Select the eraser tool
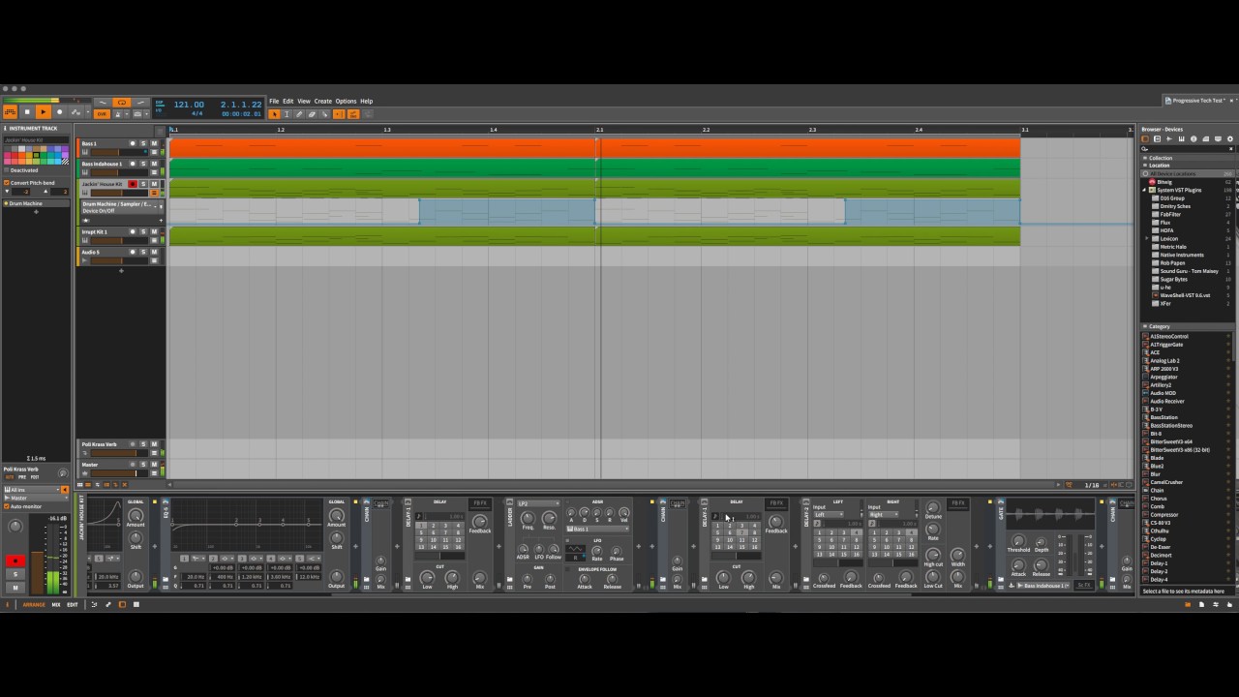The image size is (1239, 697). click(312, 114)
